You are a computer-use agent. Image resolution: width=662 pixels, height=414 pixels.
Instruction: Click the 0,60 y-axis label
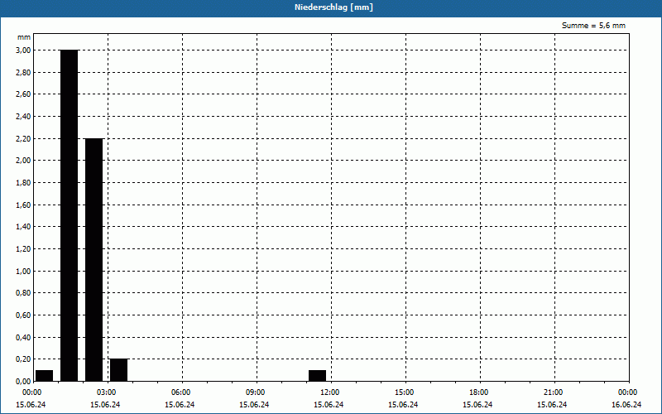coord(23,315)
